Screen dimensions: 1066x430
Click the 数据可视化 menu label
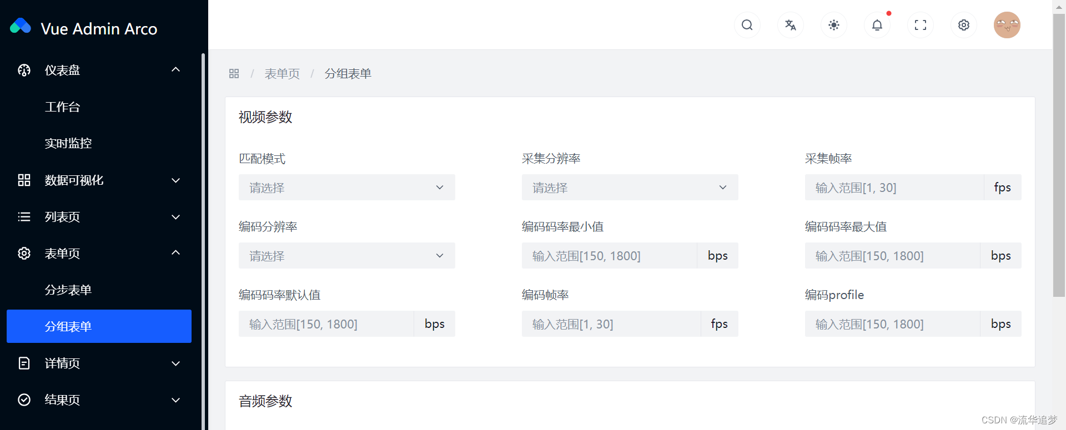click(74, 180)
